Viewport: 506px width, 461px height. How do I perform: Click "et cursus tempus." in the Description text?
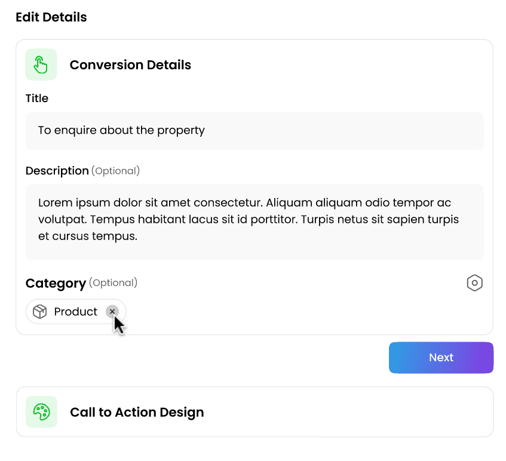click(x=88, y=236)
